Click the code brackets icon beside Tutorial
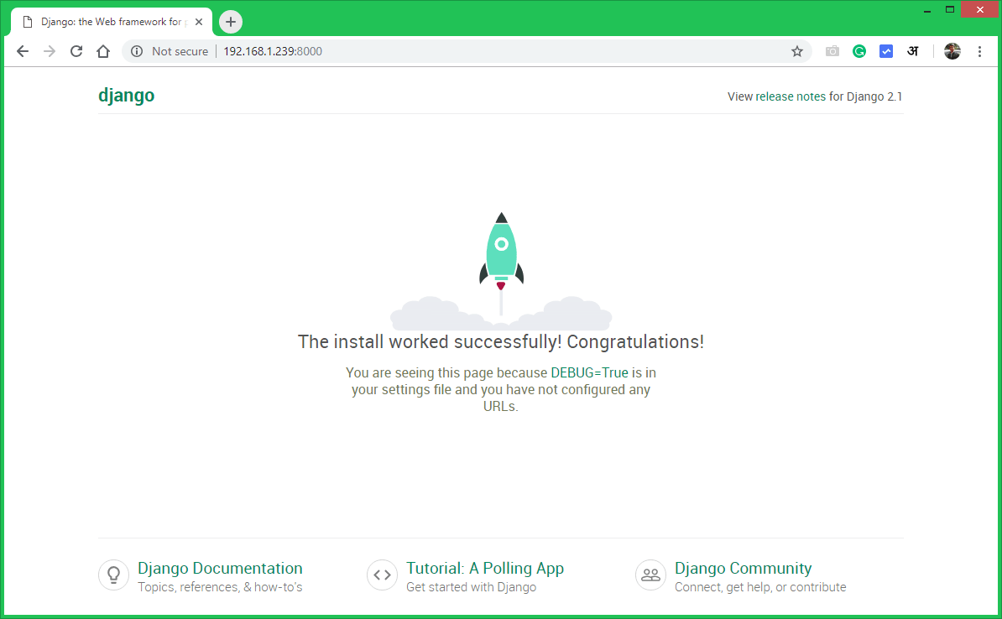 (382, 575)
